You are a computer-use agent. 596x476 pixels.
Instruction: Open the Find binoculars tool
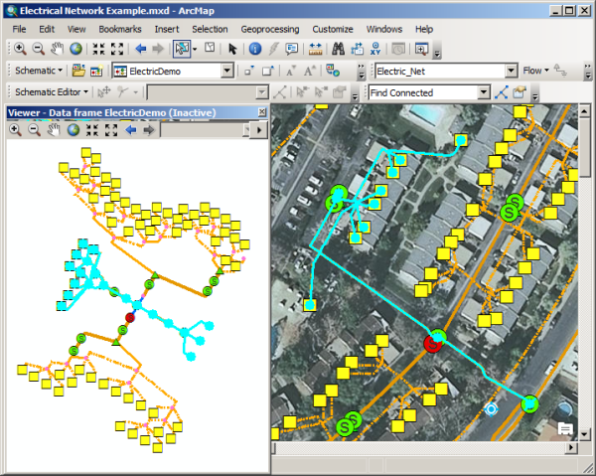pyautogui.click(x=338, y=49)
